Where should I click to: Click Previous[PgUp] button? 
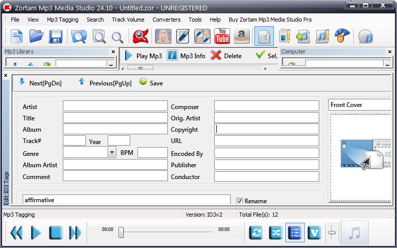105,83
